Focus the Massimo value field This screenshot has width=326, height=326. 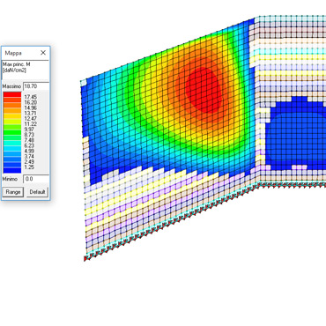[36, 86]
